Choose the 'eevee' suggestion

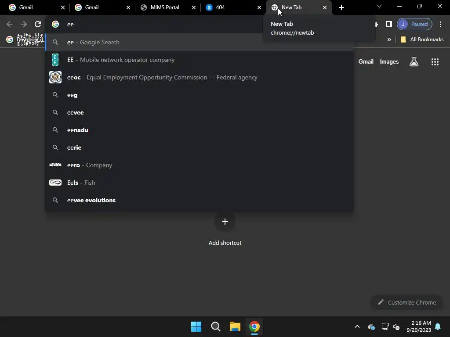199,112
